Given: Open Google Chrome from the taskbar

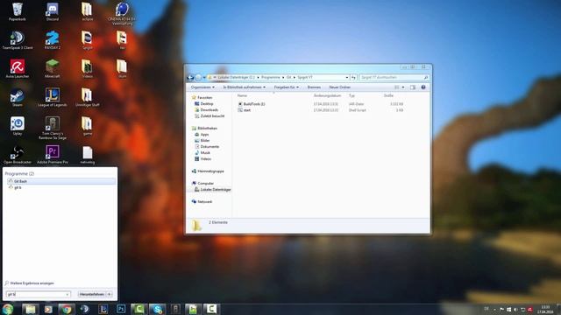Looking at the screenshot, I should pos(67,309).
